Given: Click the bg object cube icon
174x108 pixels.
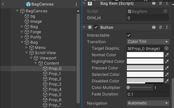Looking at the screenshot, I should 27,16.
